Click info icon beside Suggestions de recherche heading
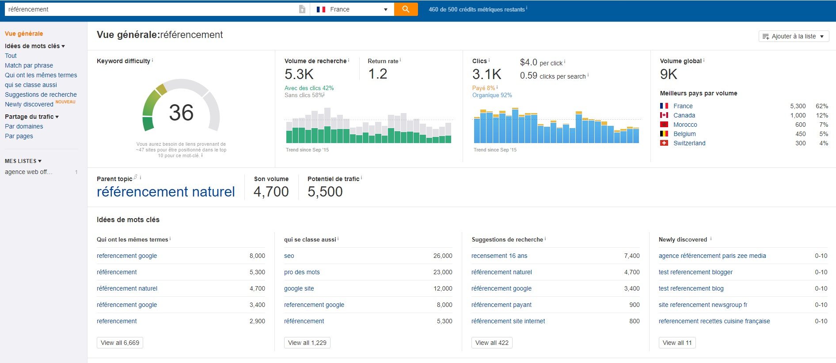Viewport: 836px width, 363px height. click(545, 238)
